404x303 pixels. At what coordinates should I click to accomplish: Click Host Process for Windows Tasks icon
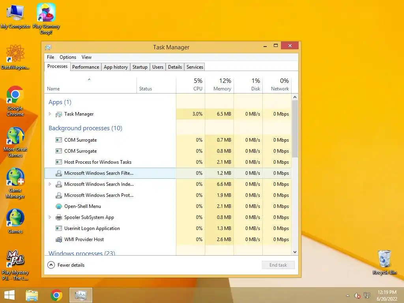[x=59, y=162]
